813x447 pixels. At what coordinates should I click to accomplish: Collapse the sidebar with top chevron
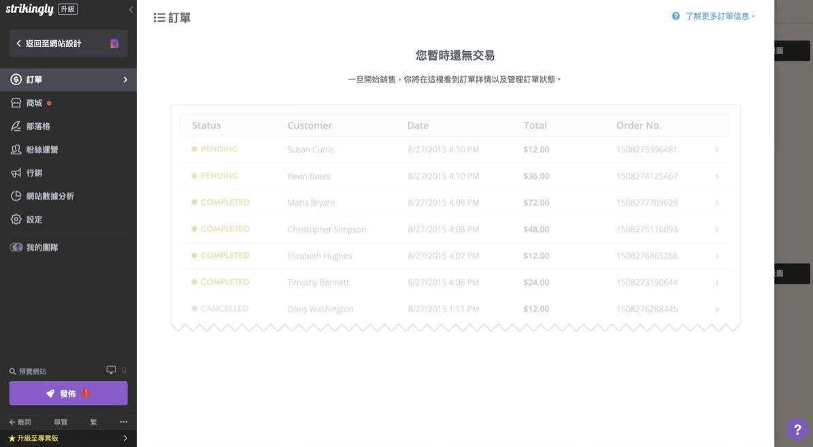(x=131, y=10)
